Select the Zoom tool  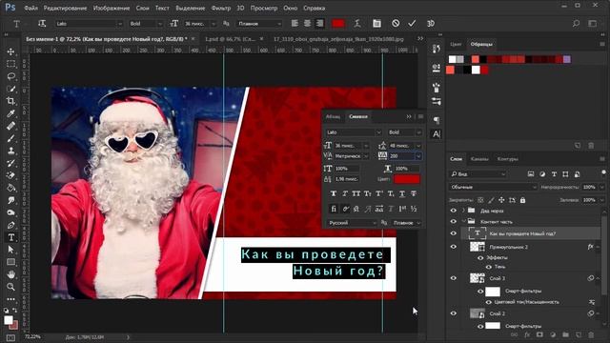10,287
